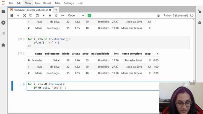Restart kernel and run all cells
This screenshot has width=203, height=114.
[x=62, y=16]
